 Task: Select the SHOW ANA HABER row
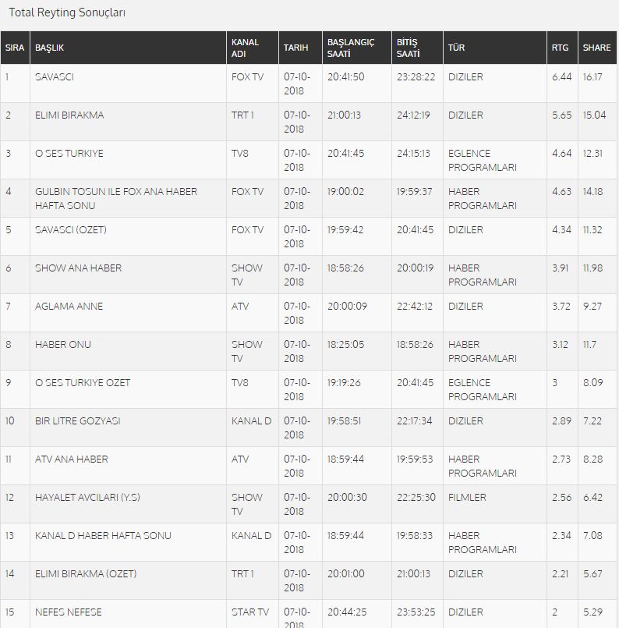click(x=309, y=275)
